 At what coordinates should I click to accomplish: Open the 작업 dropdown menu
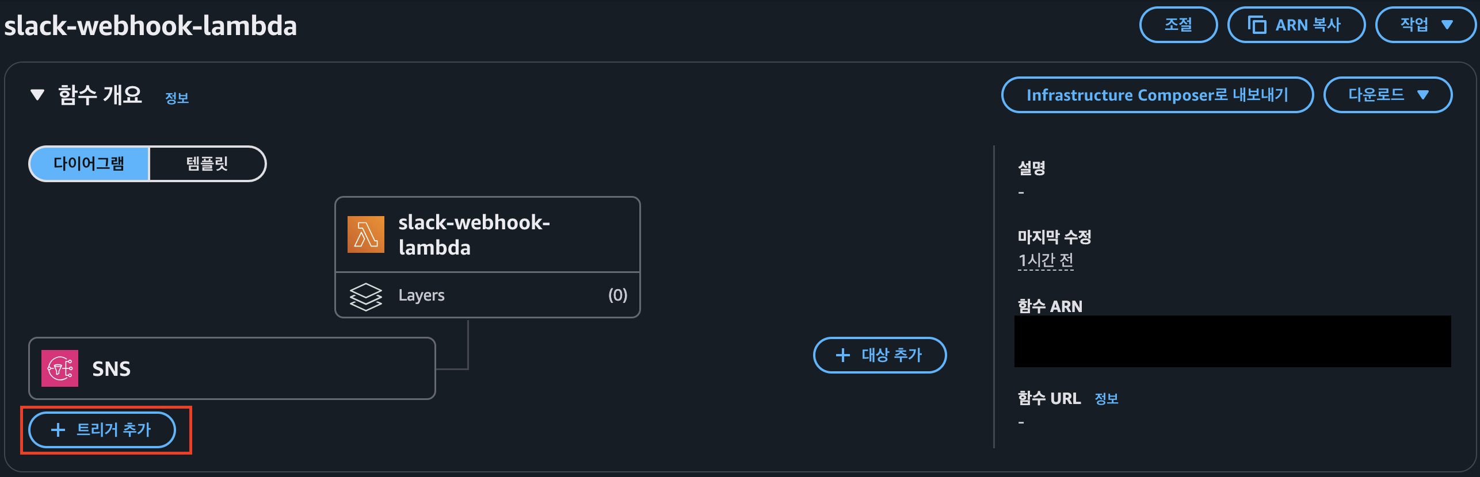[1426, 25]
